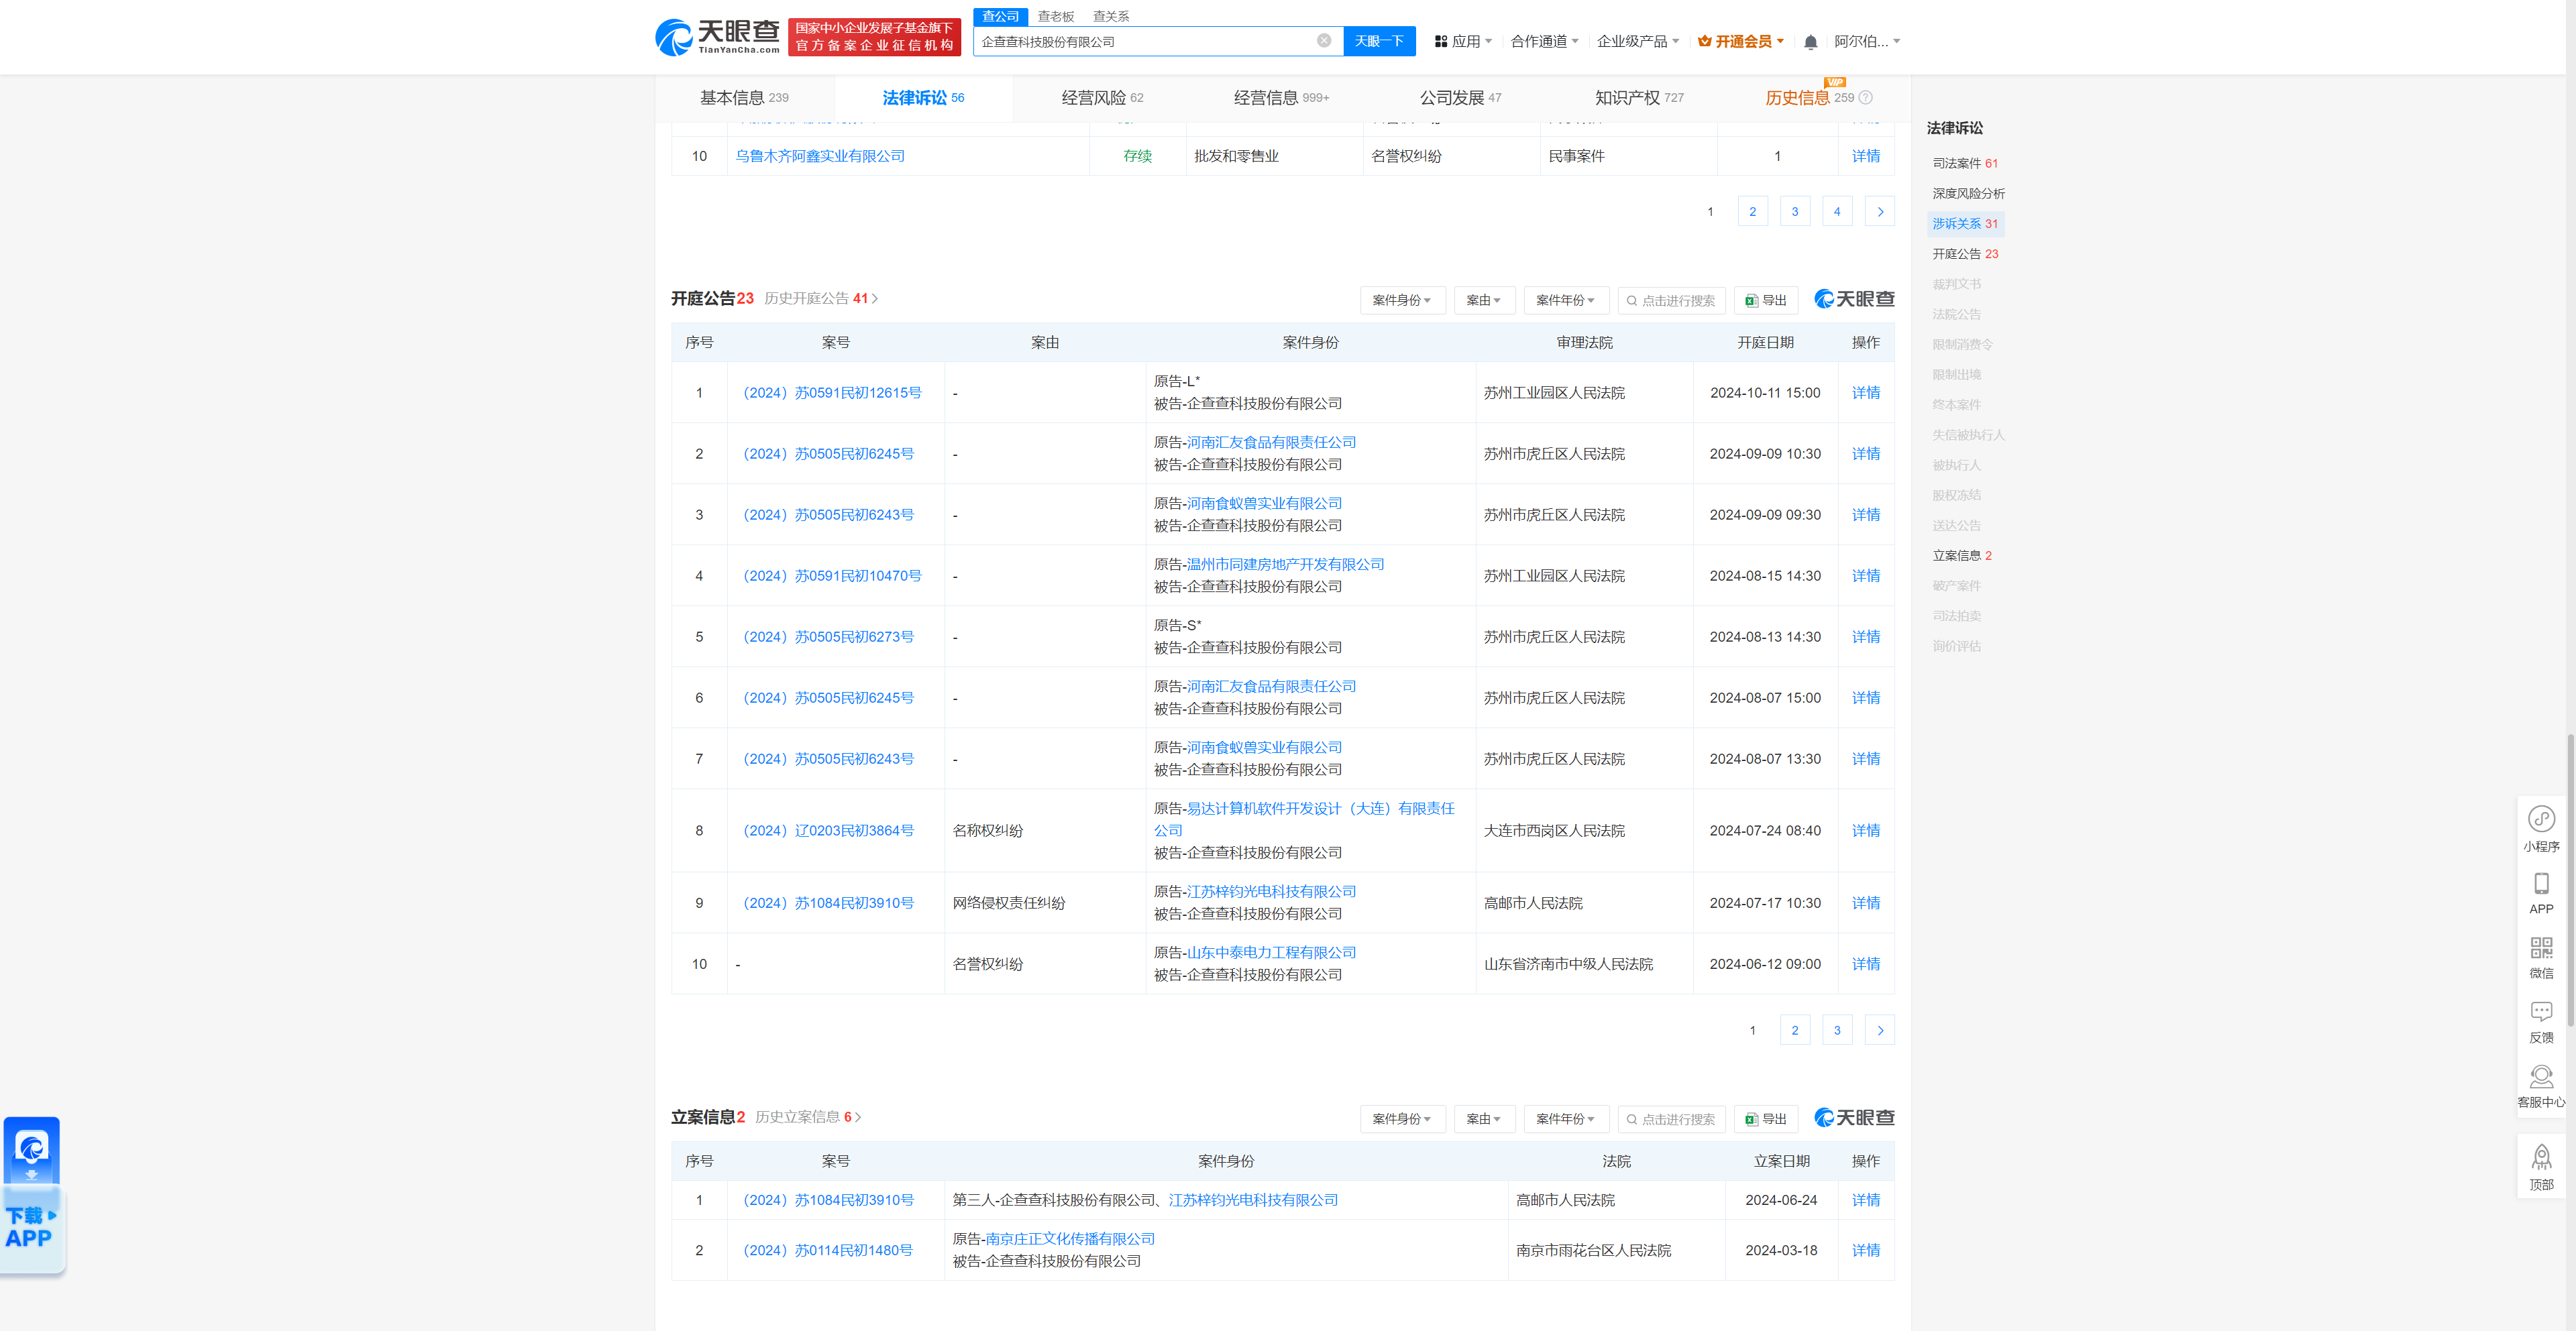Screen dimensions: 2576x1331
Task: Select the 查老板 search tab
Action: pos(1055,16)
